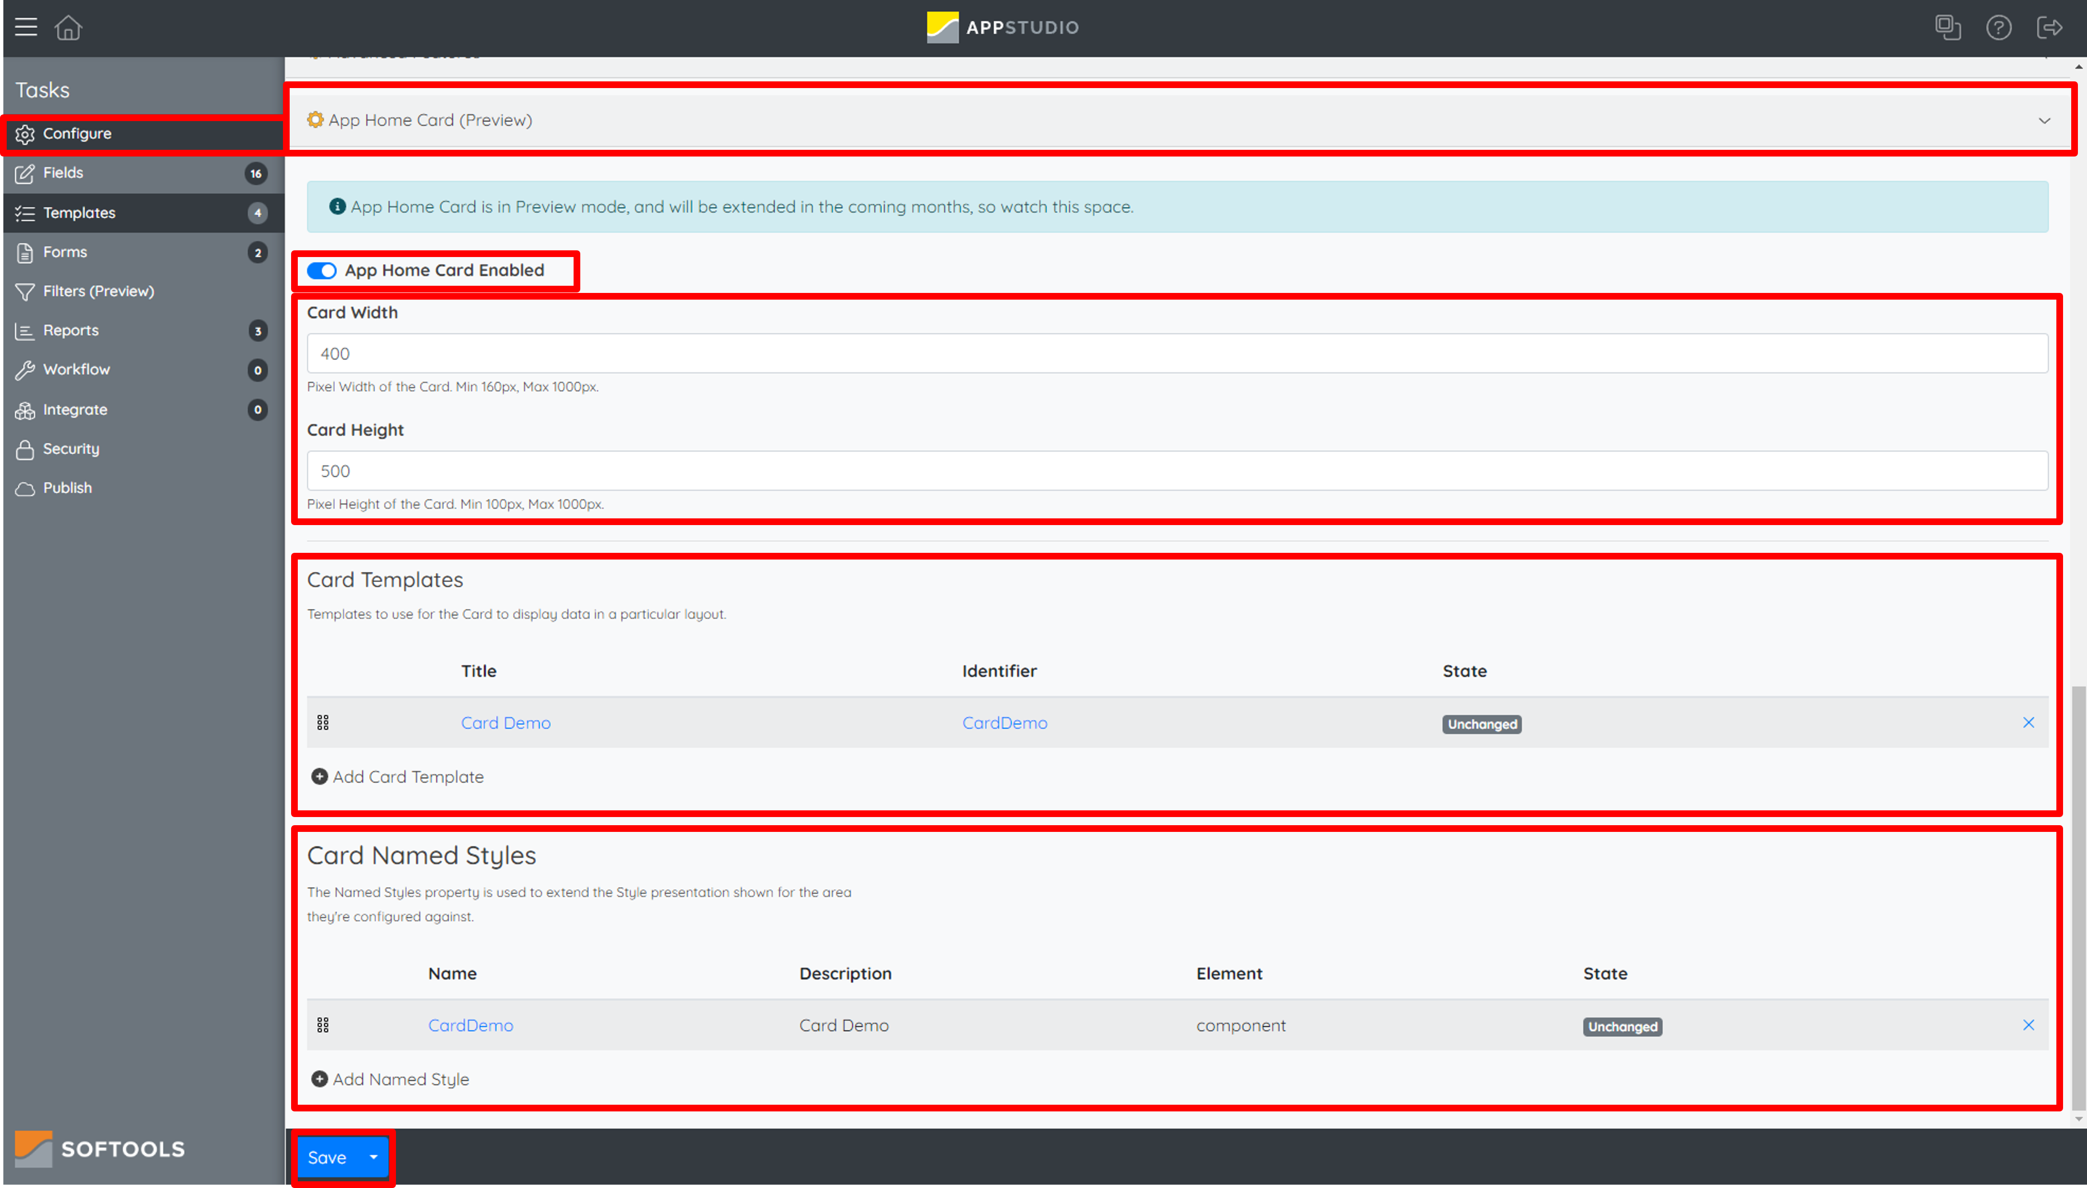The height and width of the screenshot is (1188, 2087).
Task: Toggle App Home Card Enabled switch
Action: [322, 271]
